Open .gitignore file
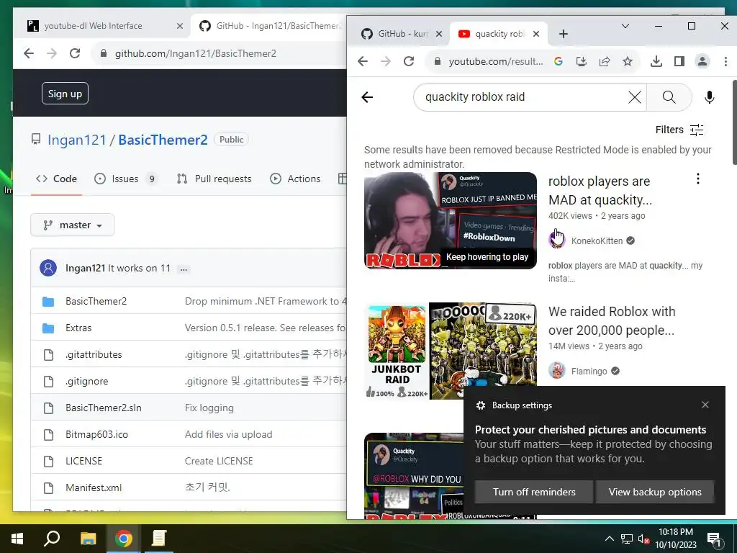This screenshot has width=737, height=553. [87, 382]
